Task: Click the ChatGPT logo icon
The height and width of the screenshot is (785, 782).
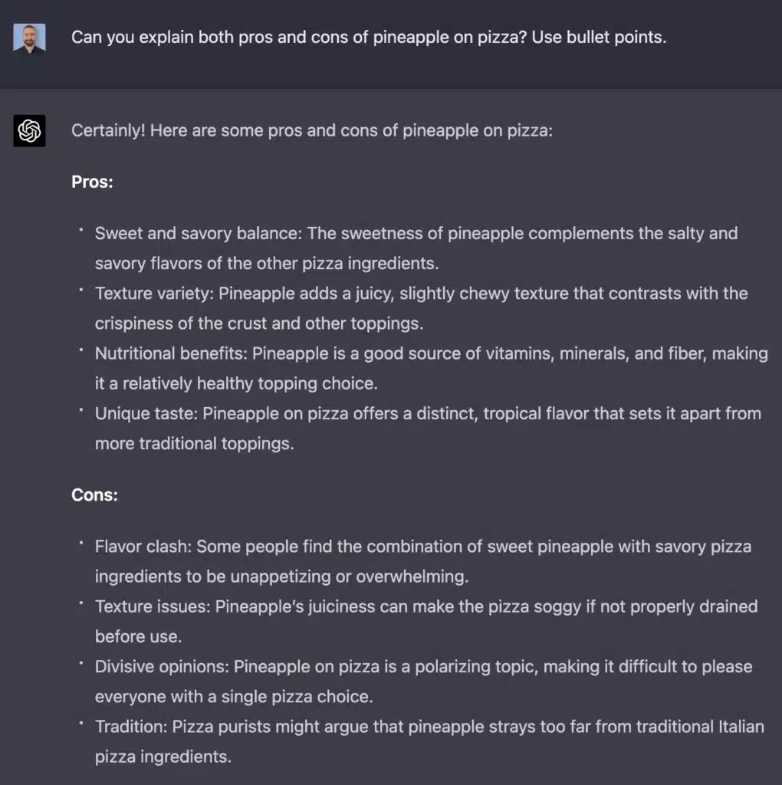Action: pyautogui.click(x=29, y=130)
